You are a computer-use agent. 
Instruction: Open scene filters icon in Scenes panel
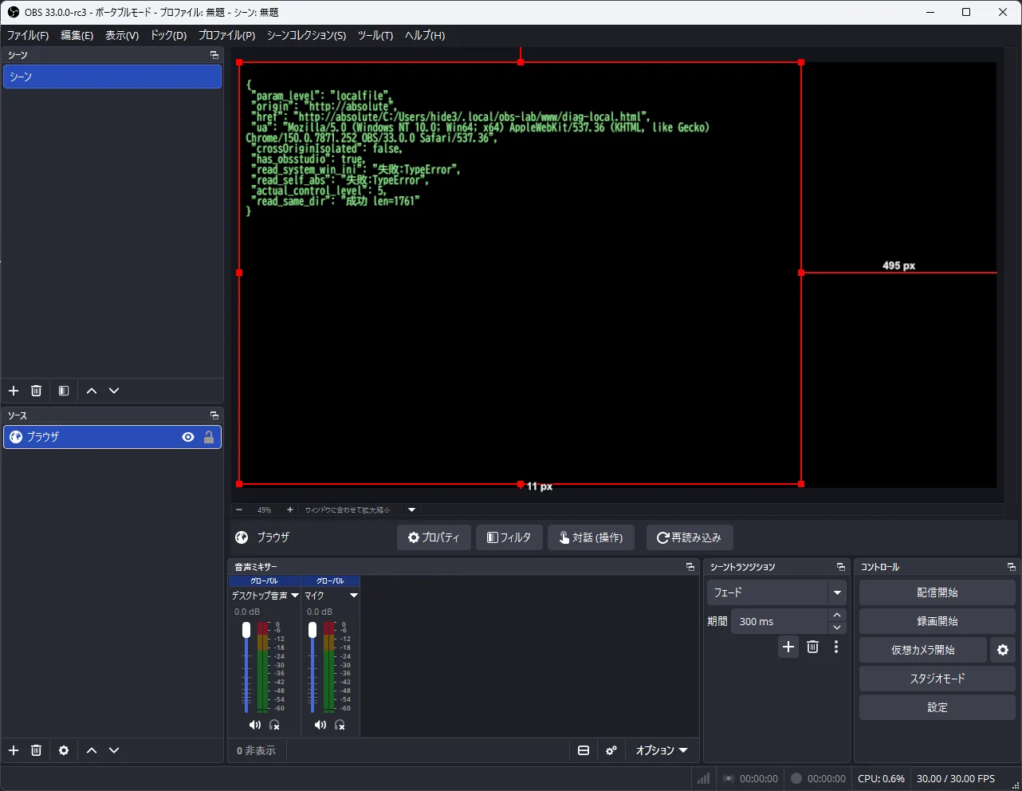[64, 391]
